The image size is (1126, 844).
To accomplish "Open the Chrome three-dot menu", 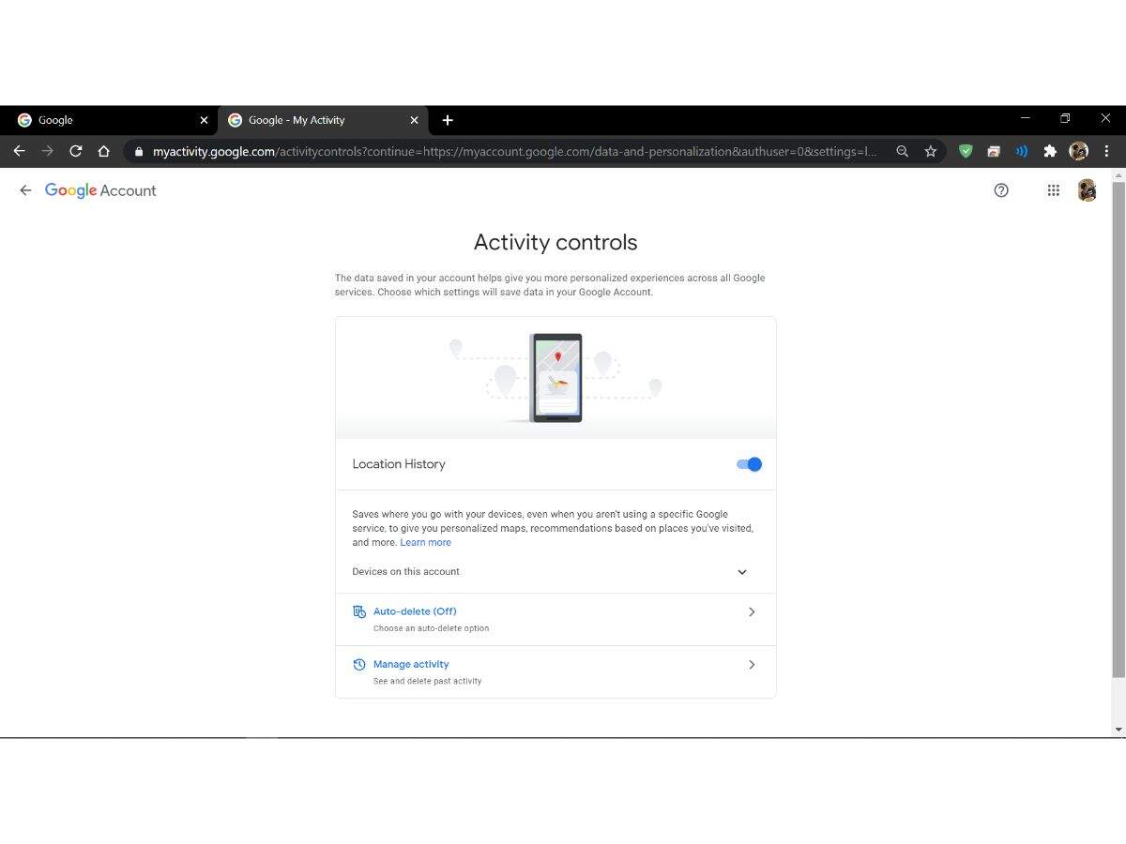I will click(1107, 151).
